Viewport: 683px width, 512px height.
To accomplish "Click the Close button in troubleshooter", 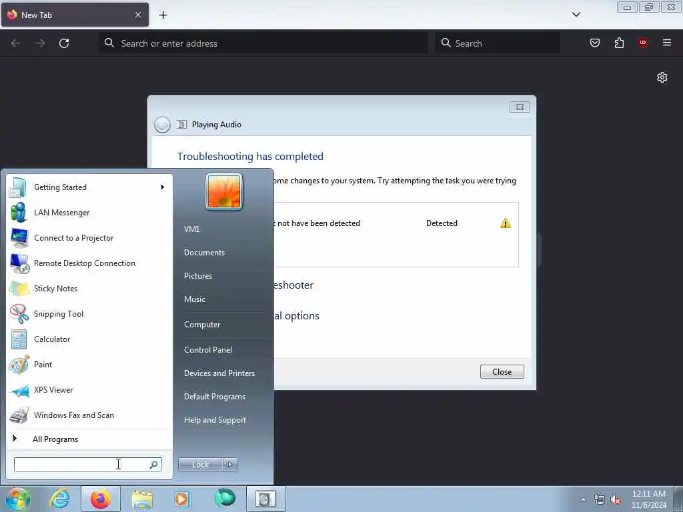I will pyautogui.click(x=502, y=372).
